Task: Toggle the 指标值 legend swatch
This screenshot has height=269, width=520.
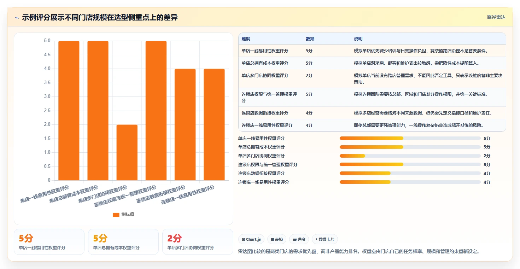Action: pos(116,215)
